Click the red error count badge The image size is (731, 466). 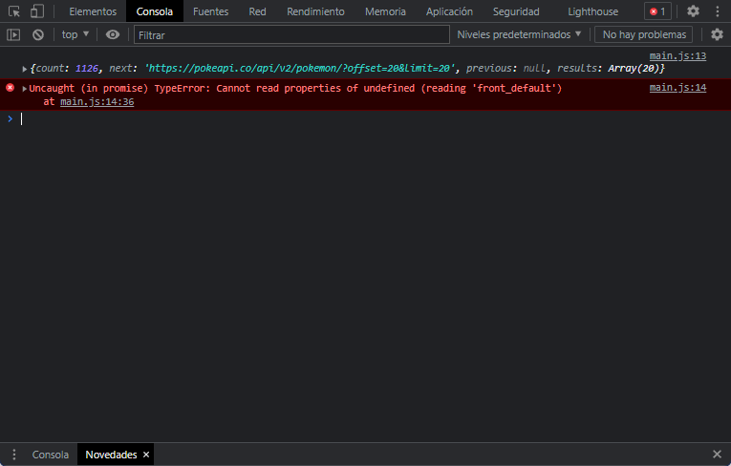coord(657,11)
